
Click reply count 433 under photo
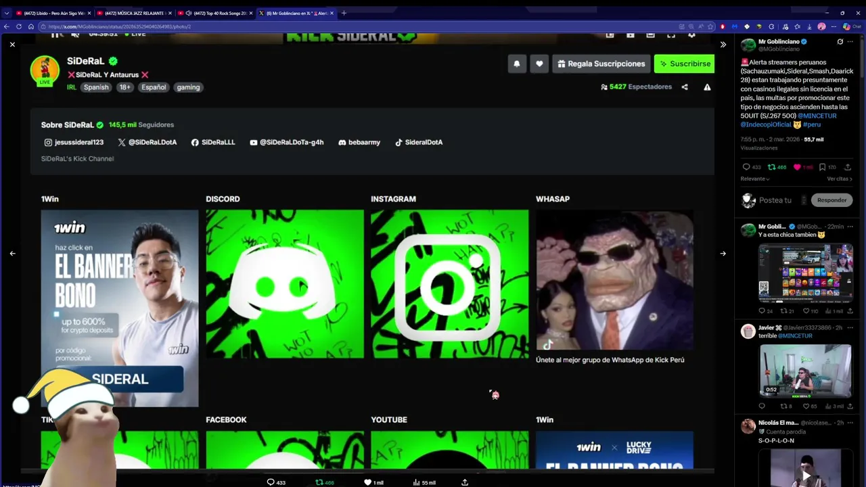[276, 482]
